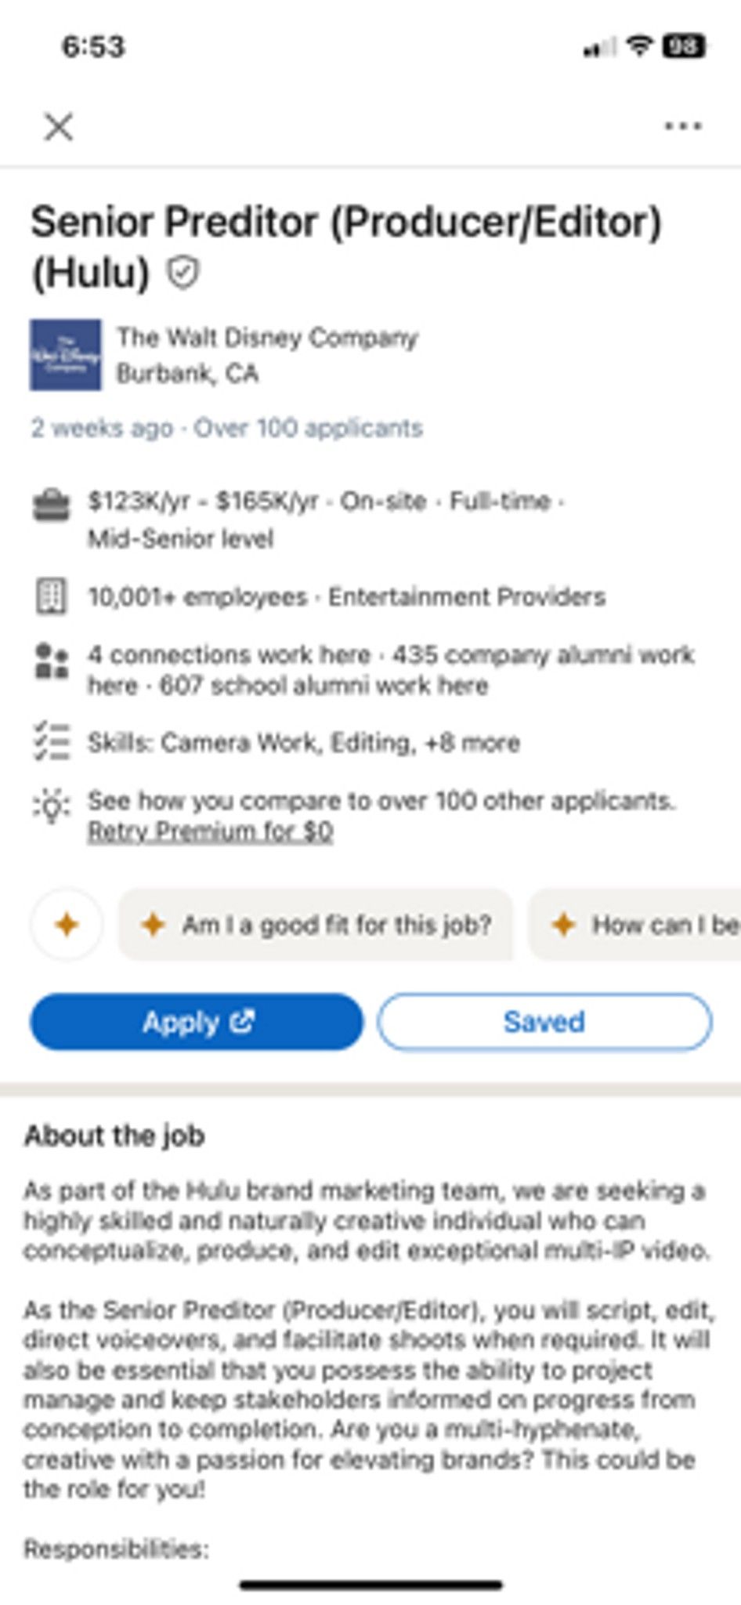Open the three-dot more options menu

682,126
